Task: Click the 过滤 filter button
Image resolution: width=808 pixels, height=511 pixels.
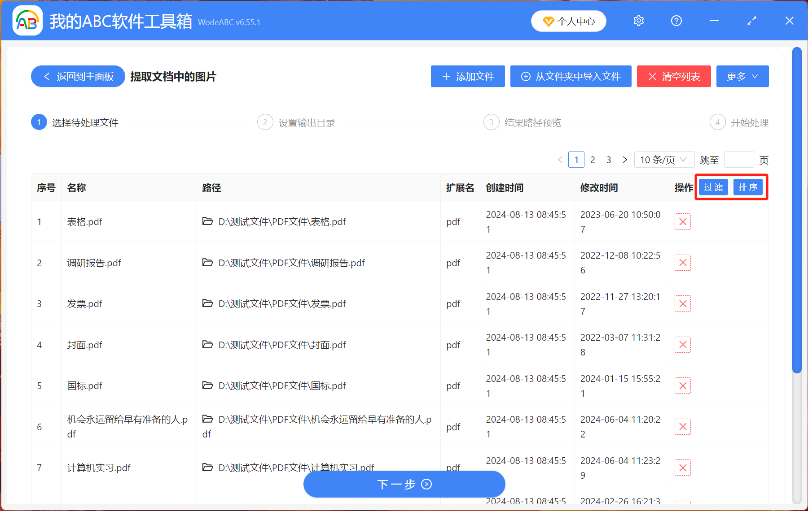Action: click(713, 187)
